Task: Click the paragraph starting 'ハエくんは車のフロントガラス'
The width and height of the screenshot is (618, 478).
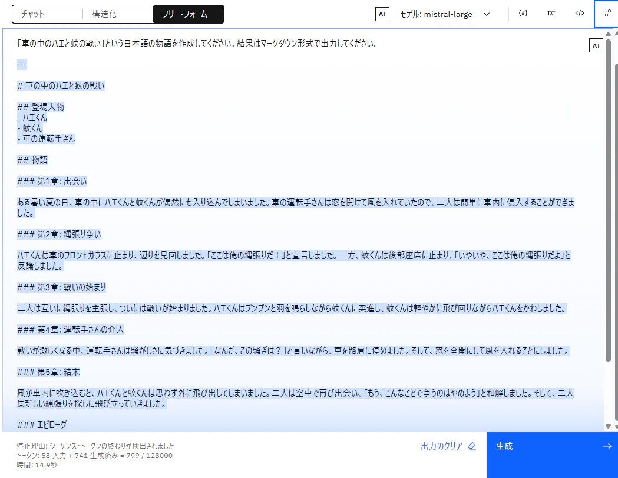Action: point(293,261)
